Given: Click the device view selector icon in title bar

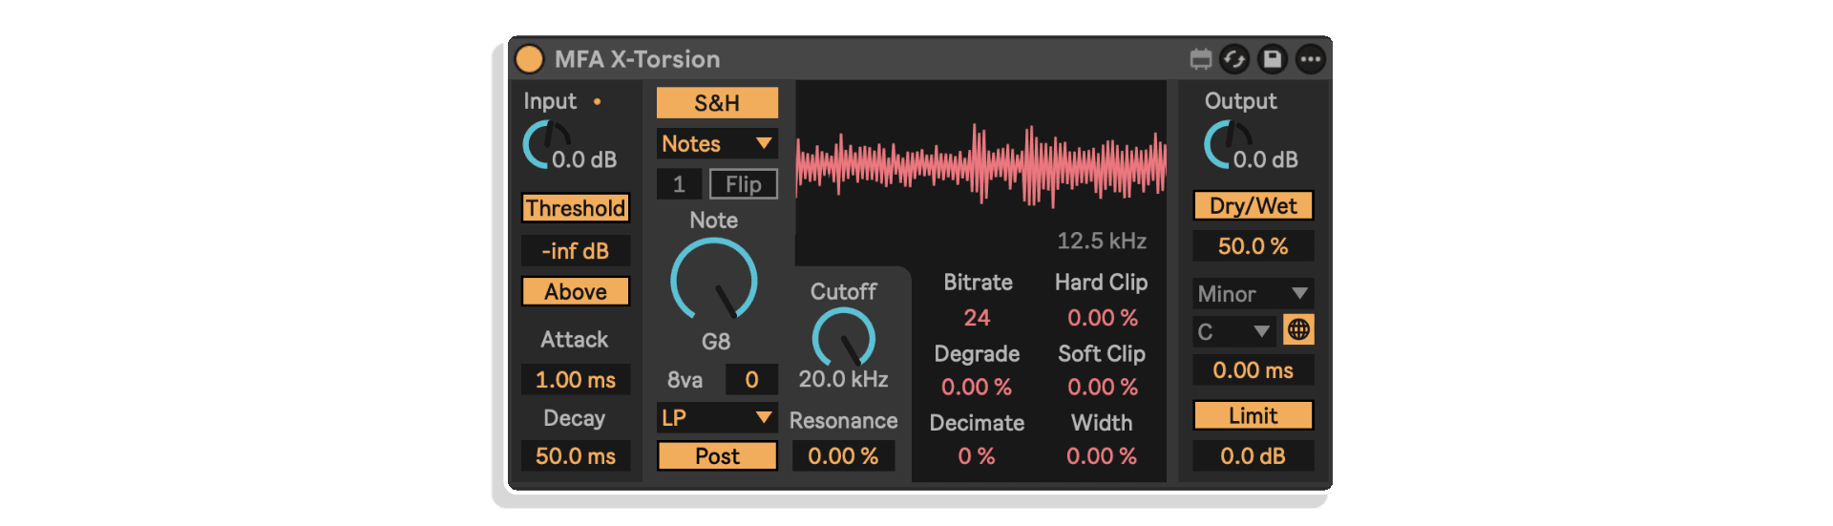Looking at the screenshot, I should pos(1201,59).
